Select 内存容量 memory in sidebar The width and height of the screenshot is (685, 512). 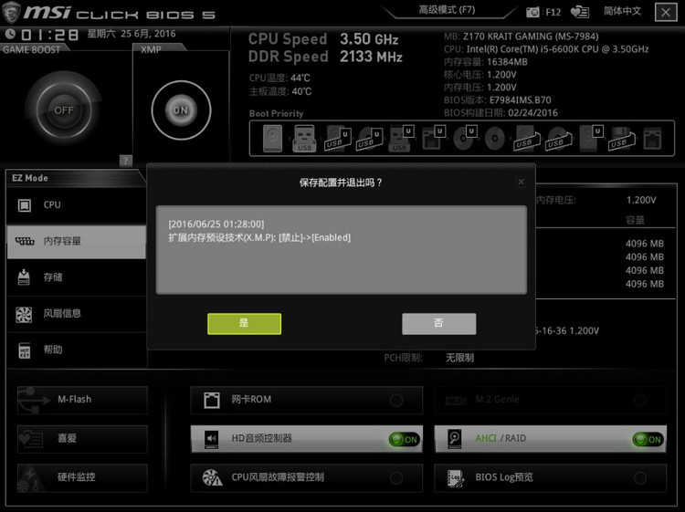pyautogui.click(x=77, y=241)
